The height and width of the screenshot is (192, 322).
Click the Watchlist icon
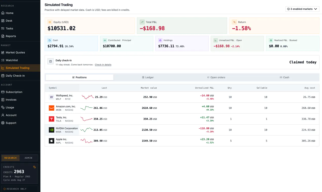click(x=3, y=60)
